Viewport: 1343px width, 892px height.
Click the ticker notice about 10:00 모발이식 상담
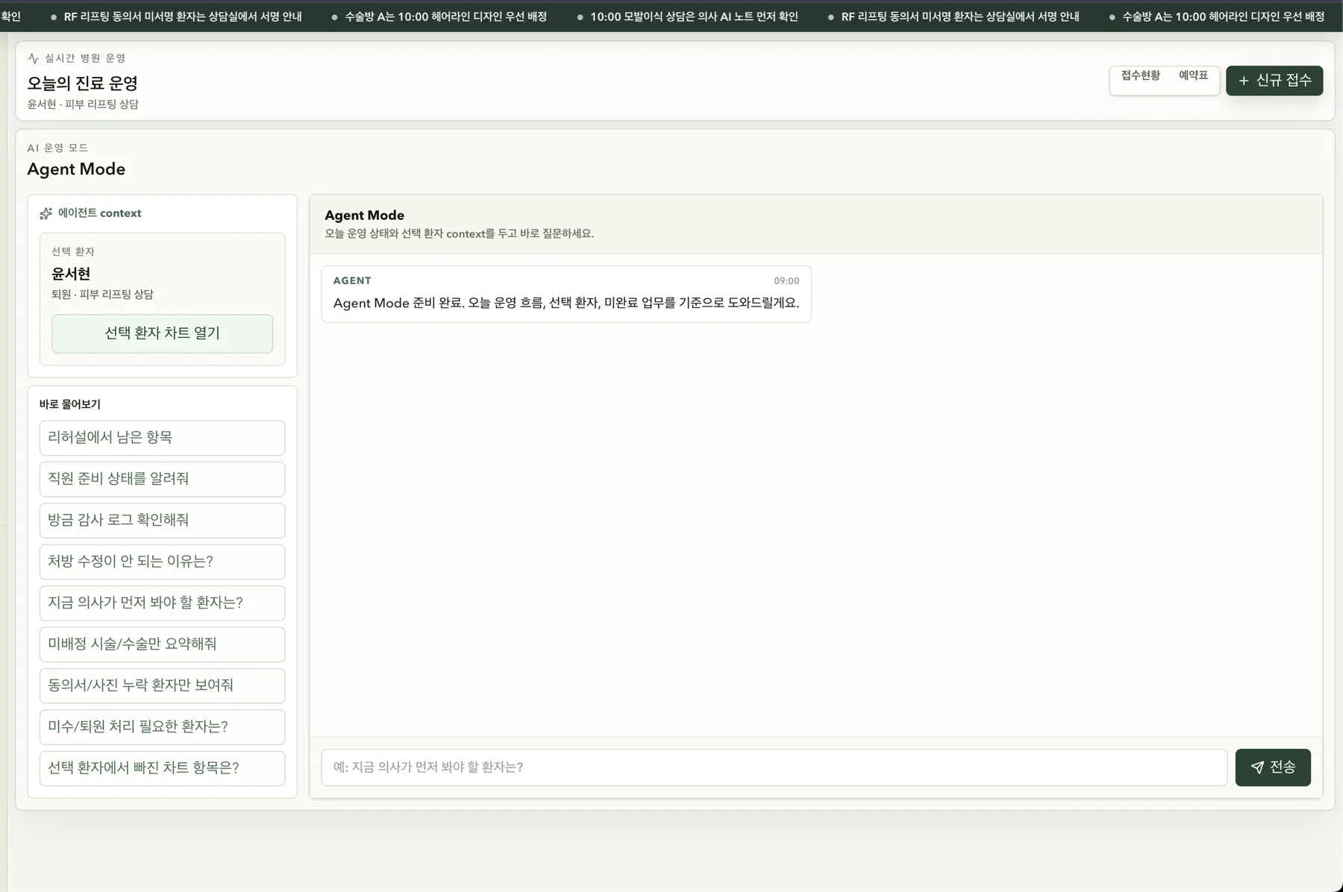[x=694, y=16]
